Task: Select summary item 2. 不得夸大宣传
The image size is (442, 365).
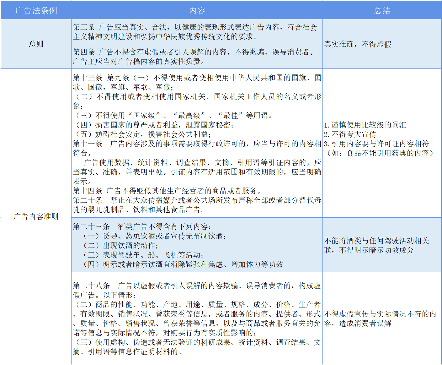Action: [x=350, y=134]
